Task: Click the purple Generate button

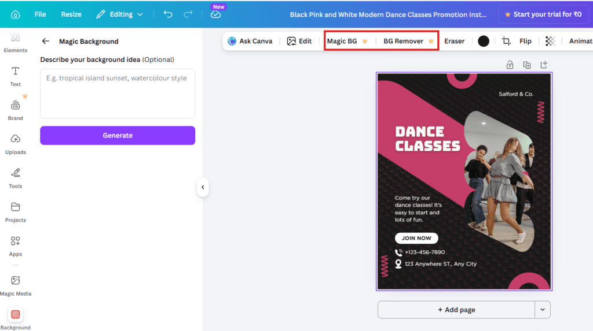Action: click(x=118, y=136)
